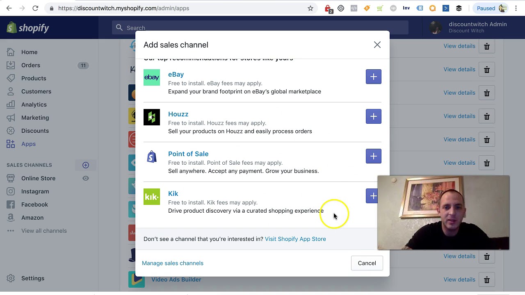
Task: Add the Houzz sales channel
Action: pyautogui.click(x=373, y=116)
